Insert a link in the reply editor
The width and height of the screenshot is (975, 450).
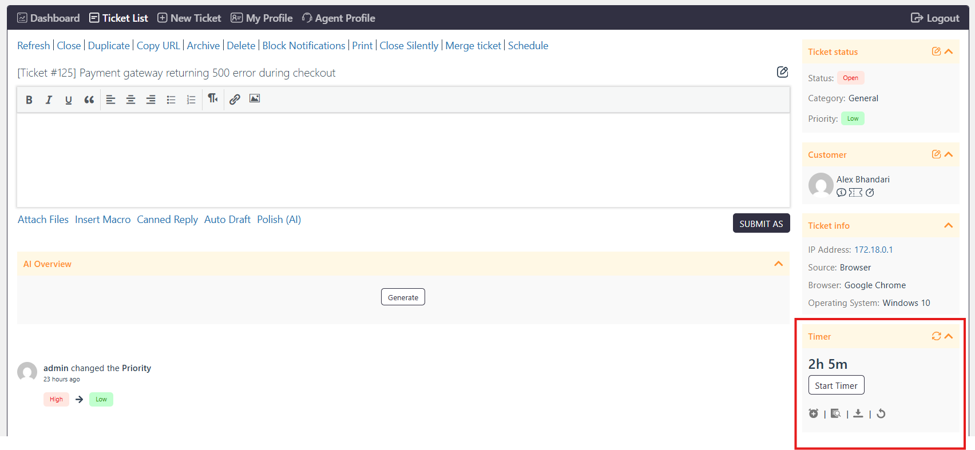(x=235, y=99)
